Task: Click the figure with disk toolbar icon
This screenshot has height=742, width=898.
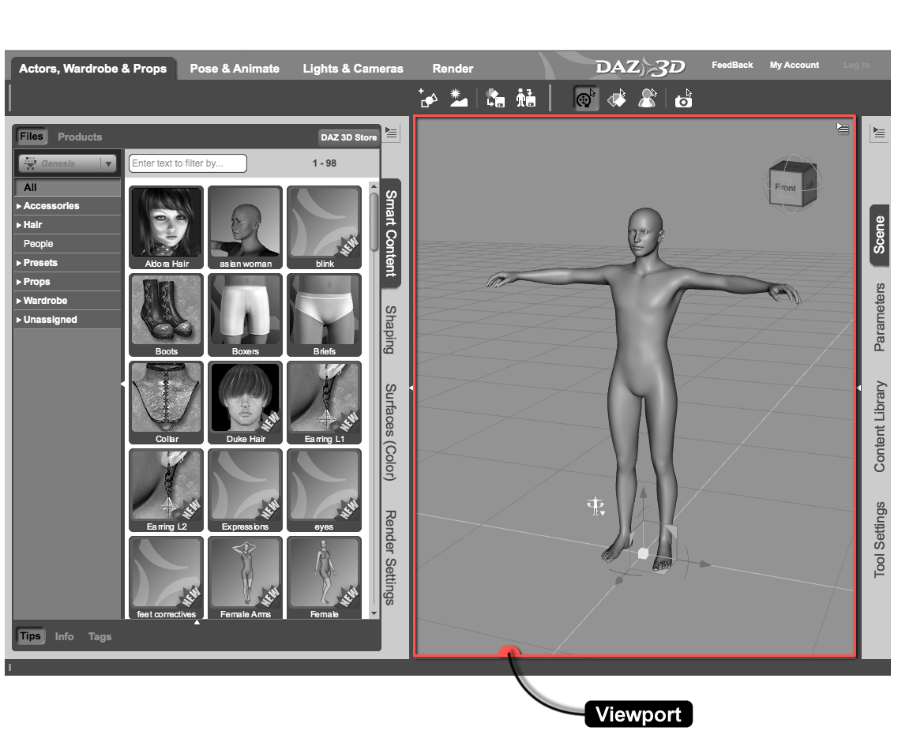Action: pyautogui.click(x=525, y=98)
